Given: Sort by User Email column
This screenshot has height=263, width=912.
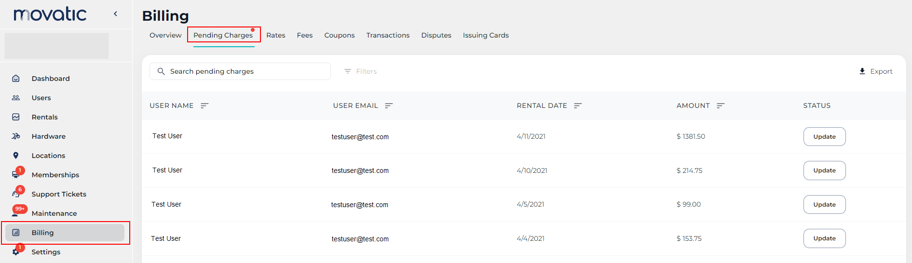Looking at the screenshot, I should tap(389, 105).
